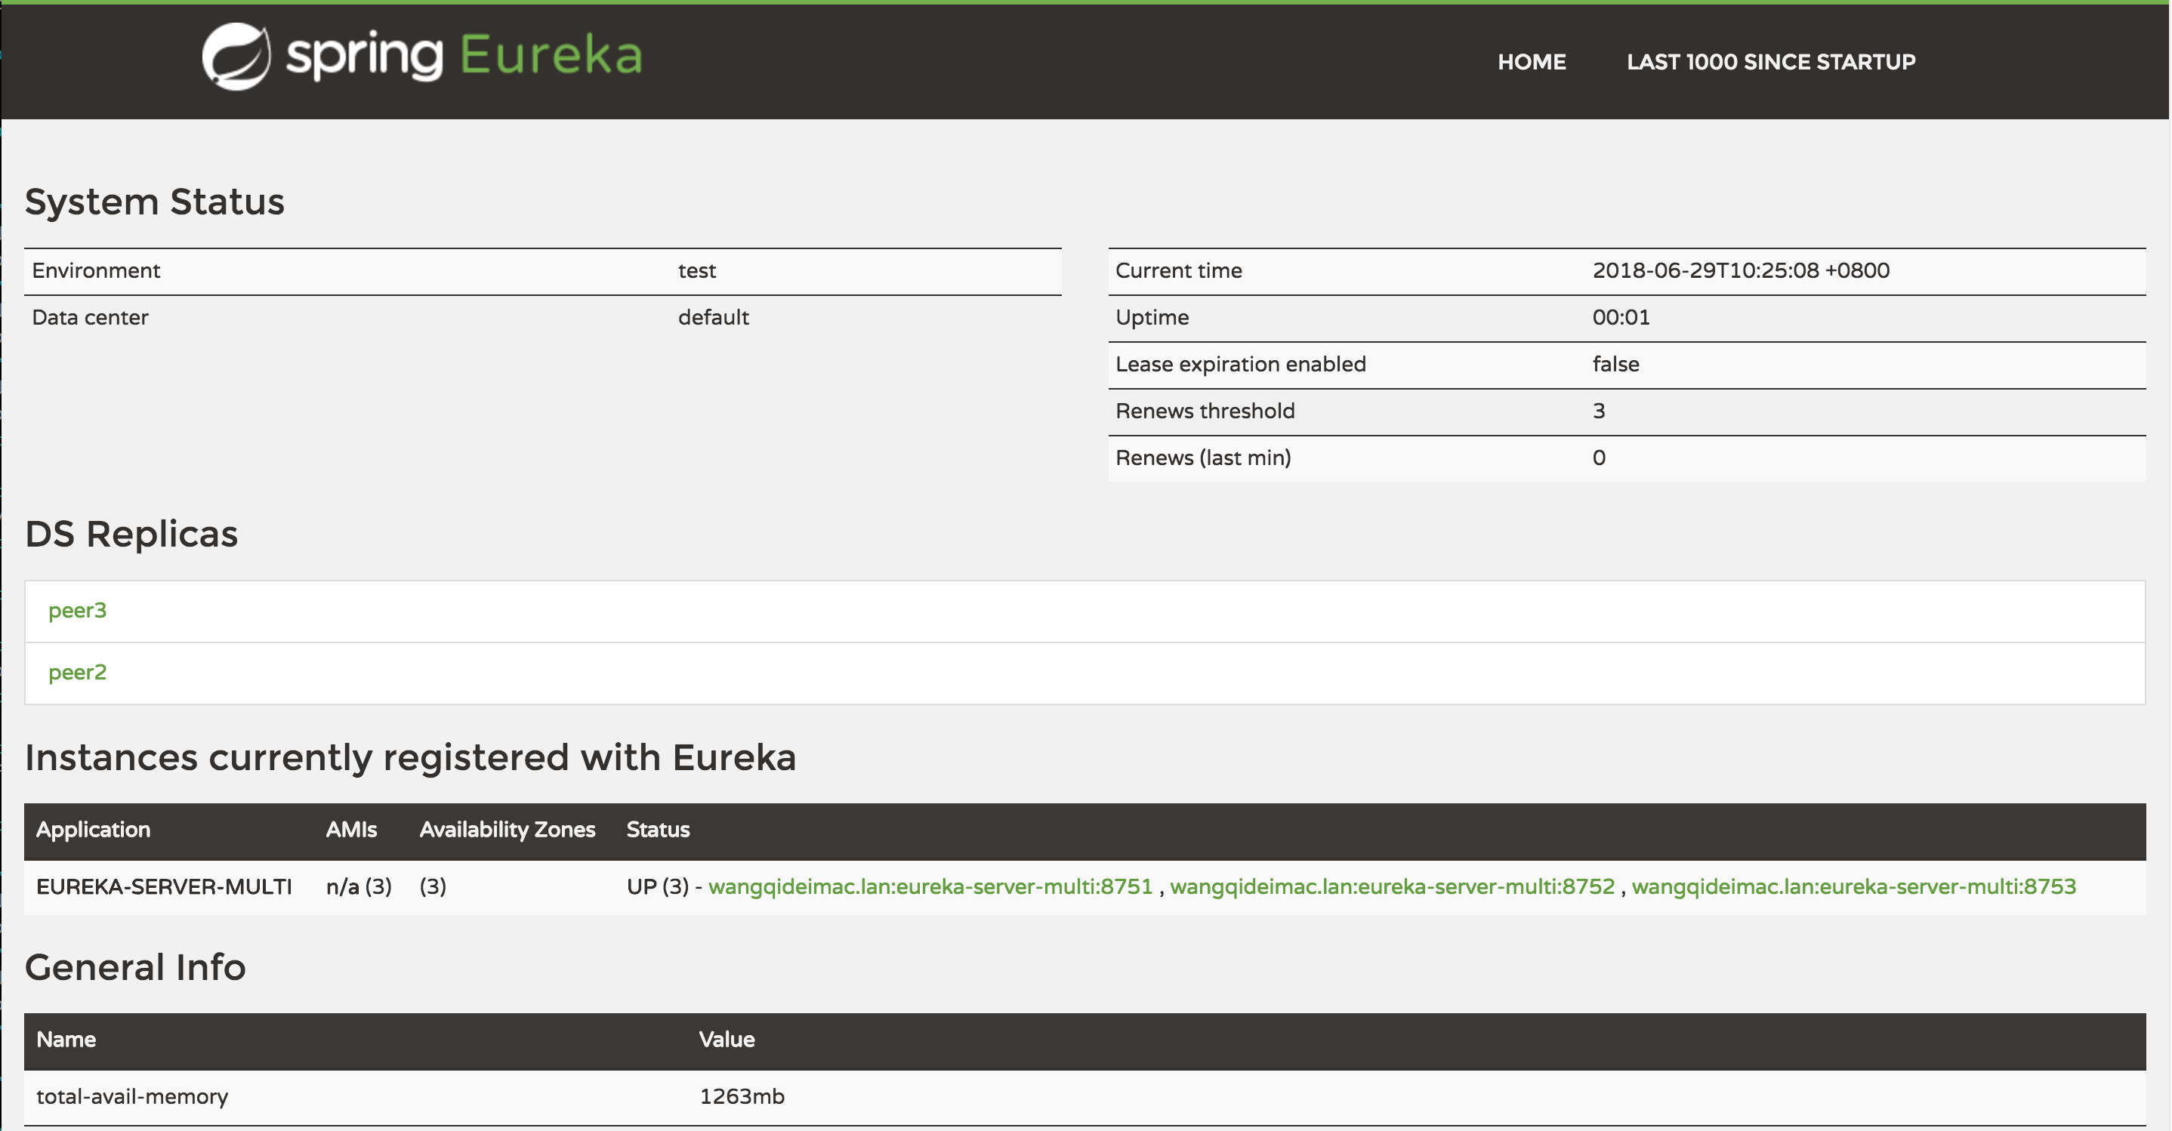Select the System Status heading

pos(155,202)
